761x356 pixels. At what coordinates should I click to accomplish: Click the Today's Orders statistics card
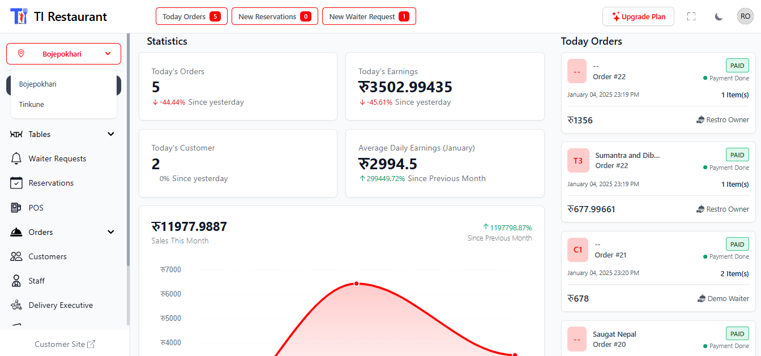(x=238, y=87)
